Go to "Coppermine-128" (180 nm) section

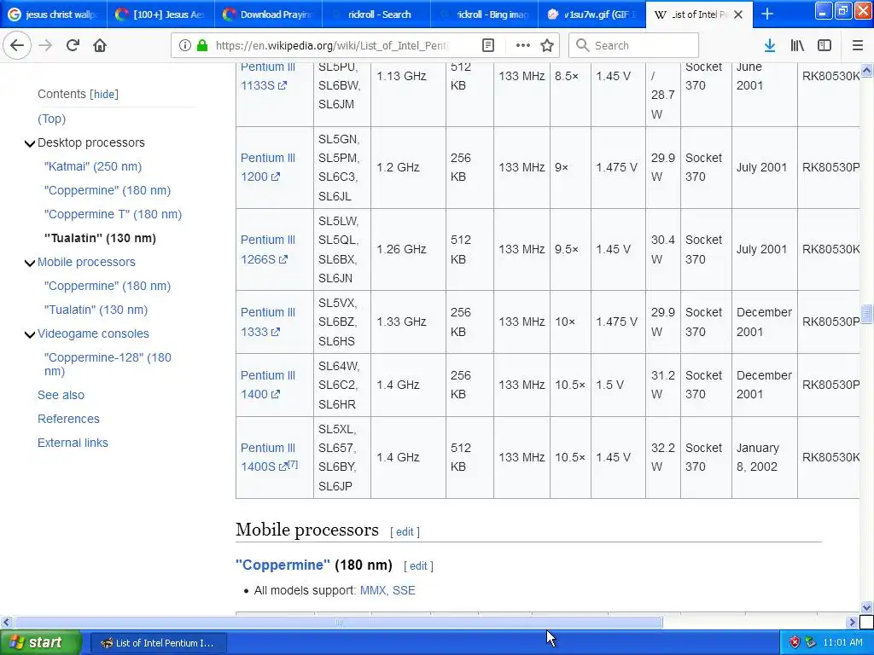pyautogui.click(x=108, y=364)
